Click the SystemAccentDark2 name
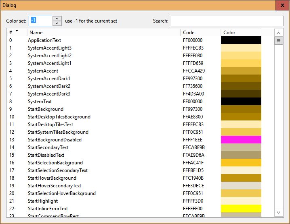The image size is (290, 224). tap(49, 86)
